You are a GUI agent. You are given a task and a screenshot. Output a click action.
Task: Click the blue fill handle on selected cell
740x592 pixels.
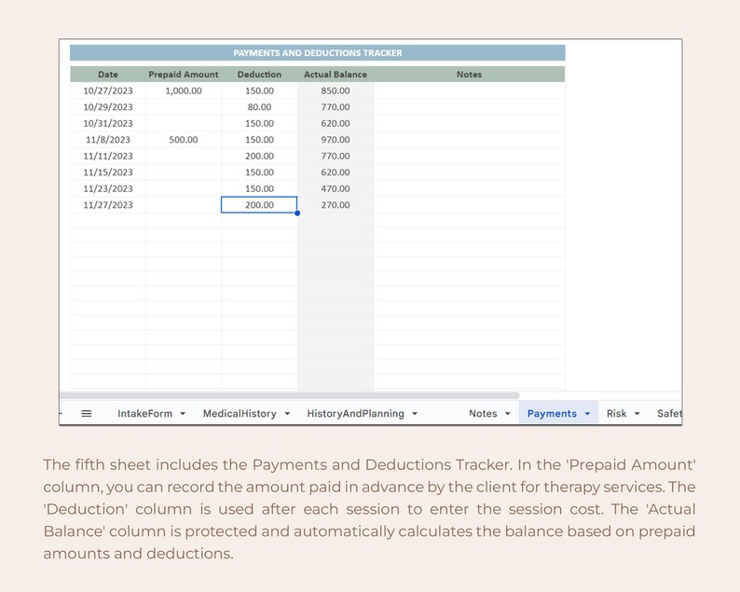[297, 213]
